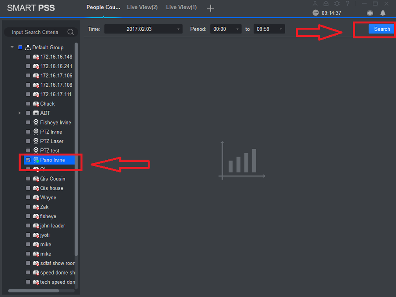Image resolution: width=396 pixels, height=297 pixels.
Task: Check the Fisheye Irvine checkbox
Action: [x=28, y=122]
